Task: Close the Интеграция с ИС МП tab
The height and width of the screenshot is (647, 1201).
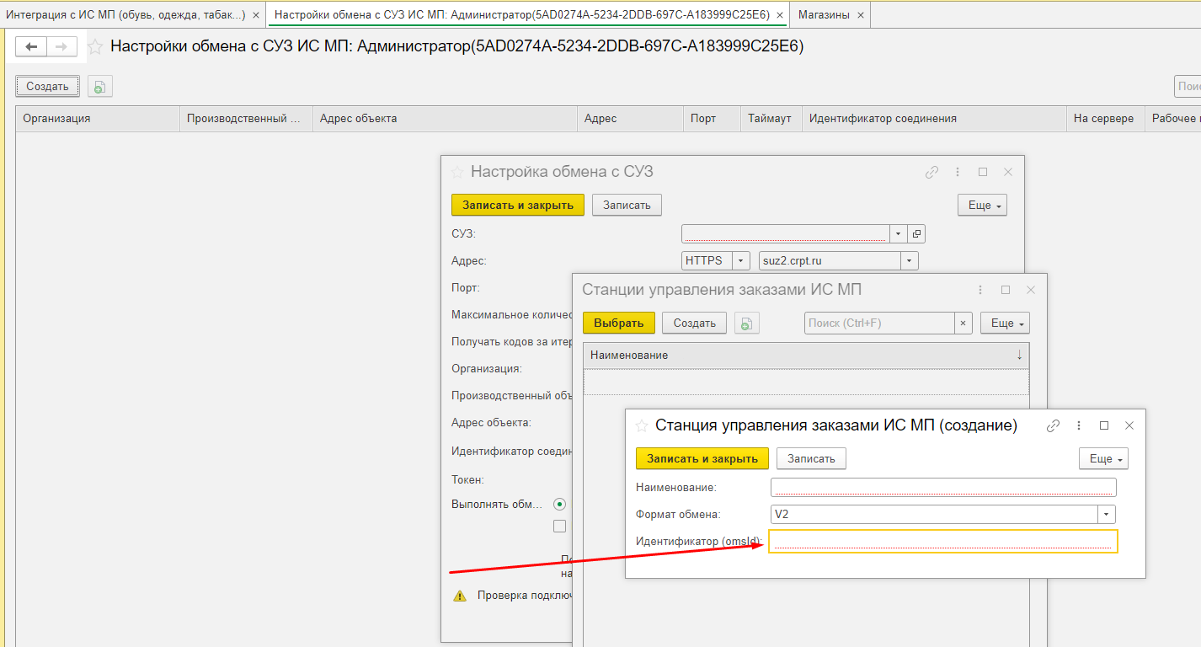Action: [x=256, y=15]
